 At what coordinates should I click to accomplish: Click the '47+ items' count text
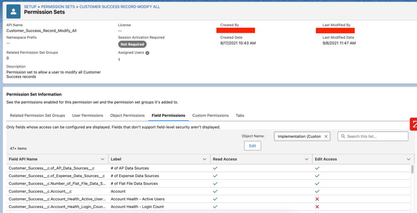(18, 149)
